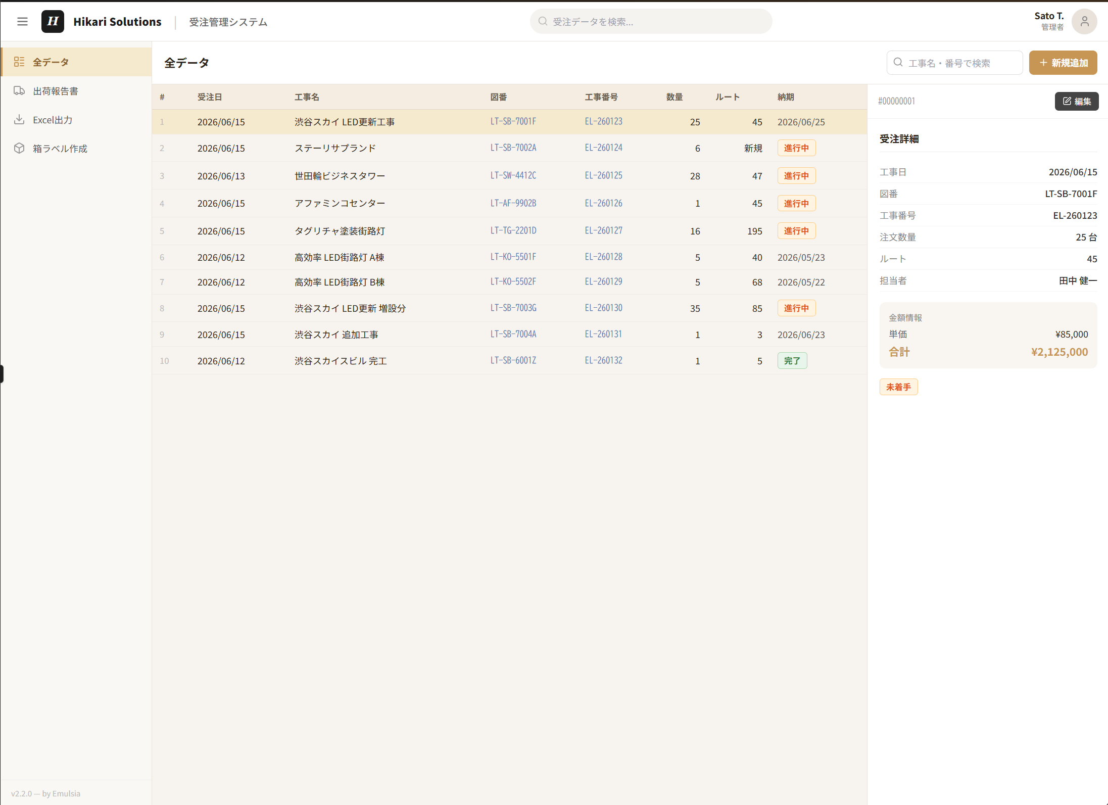Select row 世田輪ビジネスタワー
The width and height of the screenshot is (1108, 805).
point(509,176)
